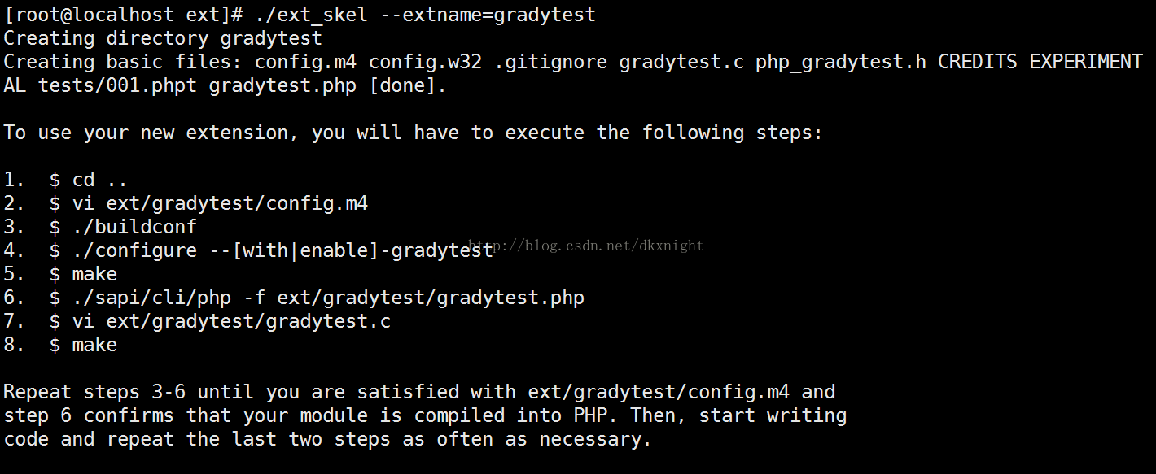
Task: Click the "cd .." command in step 1
Action: [99, 180]
